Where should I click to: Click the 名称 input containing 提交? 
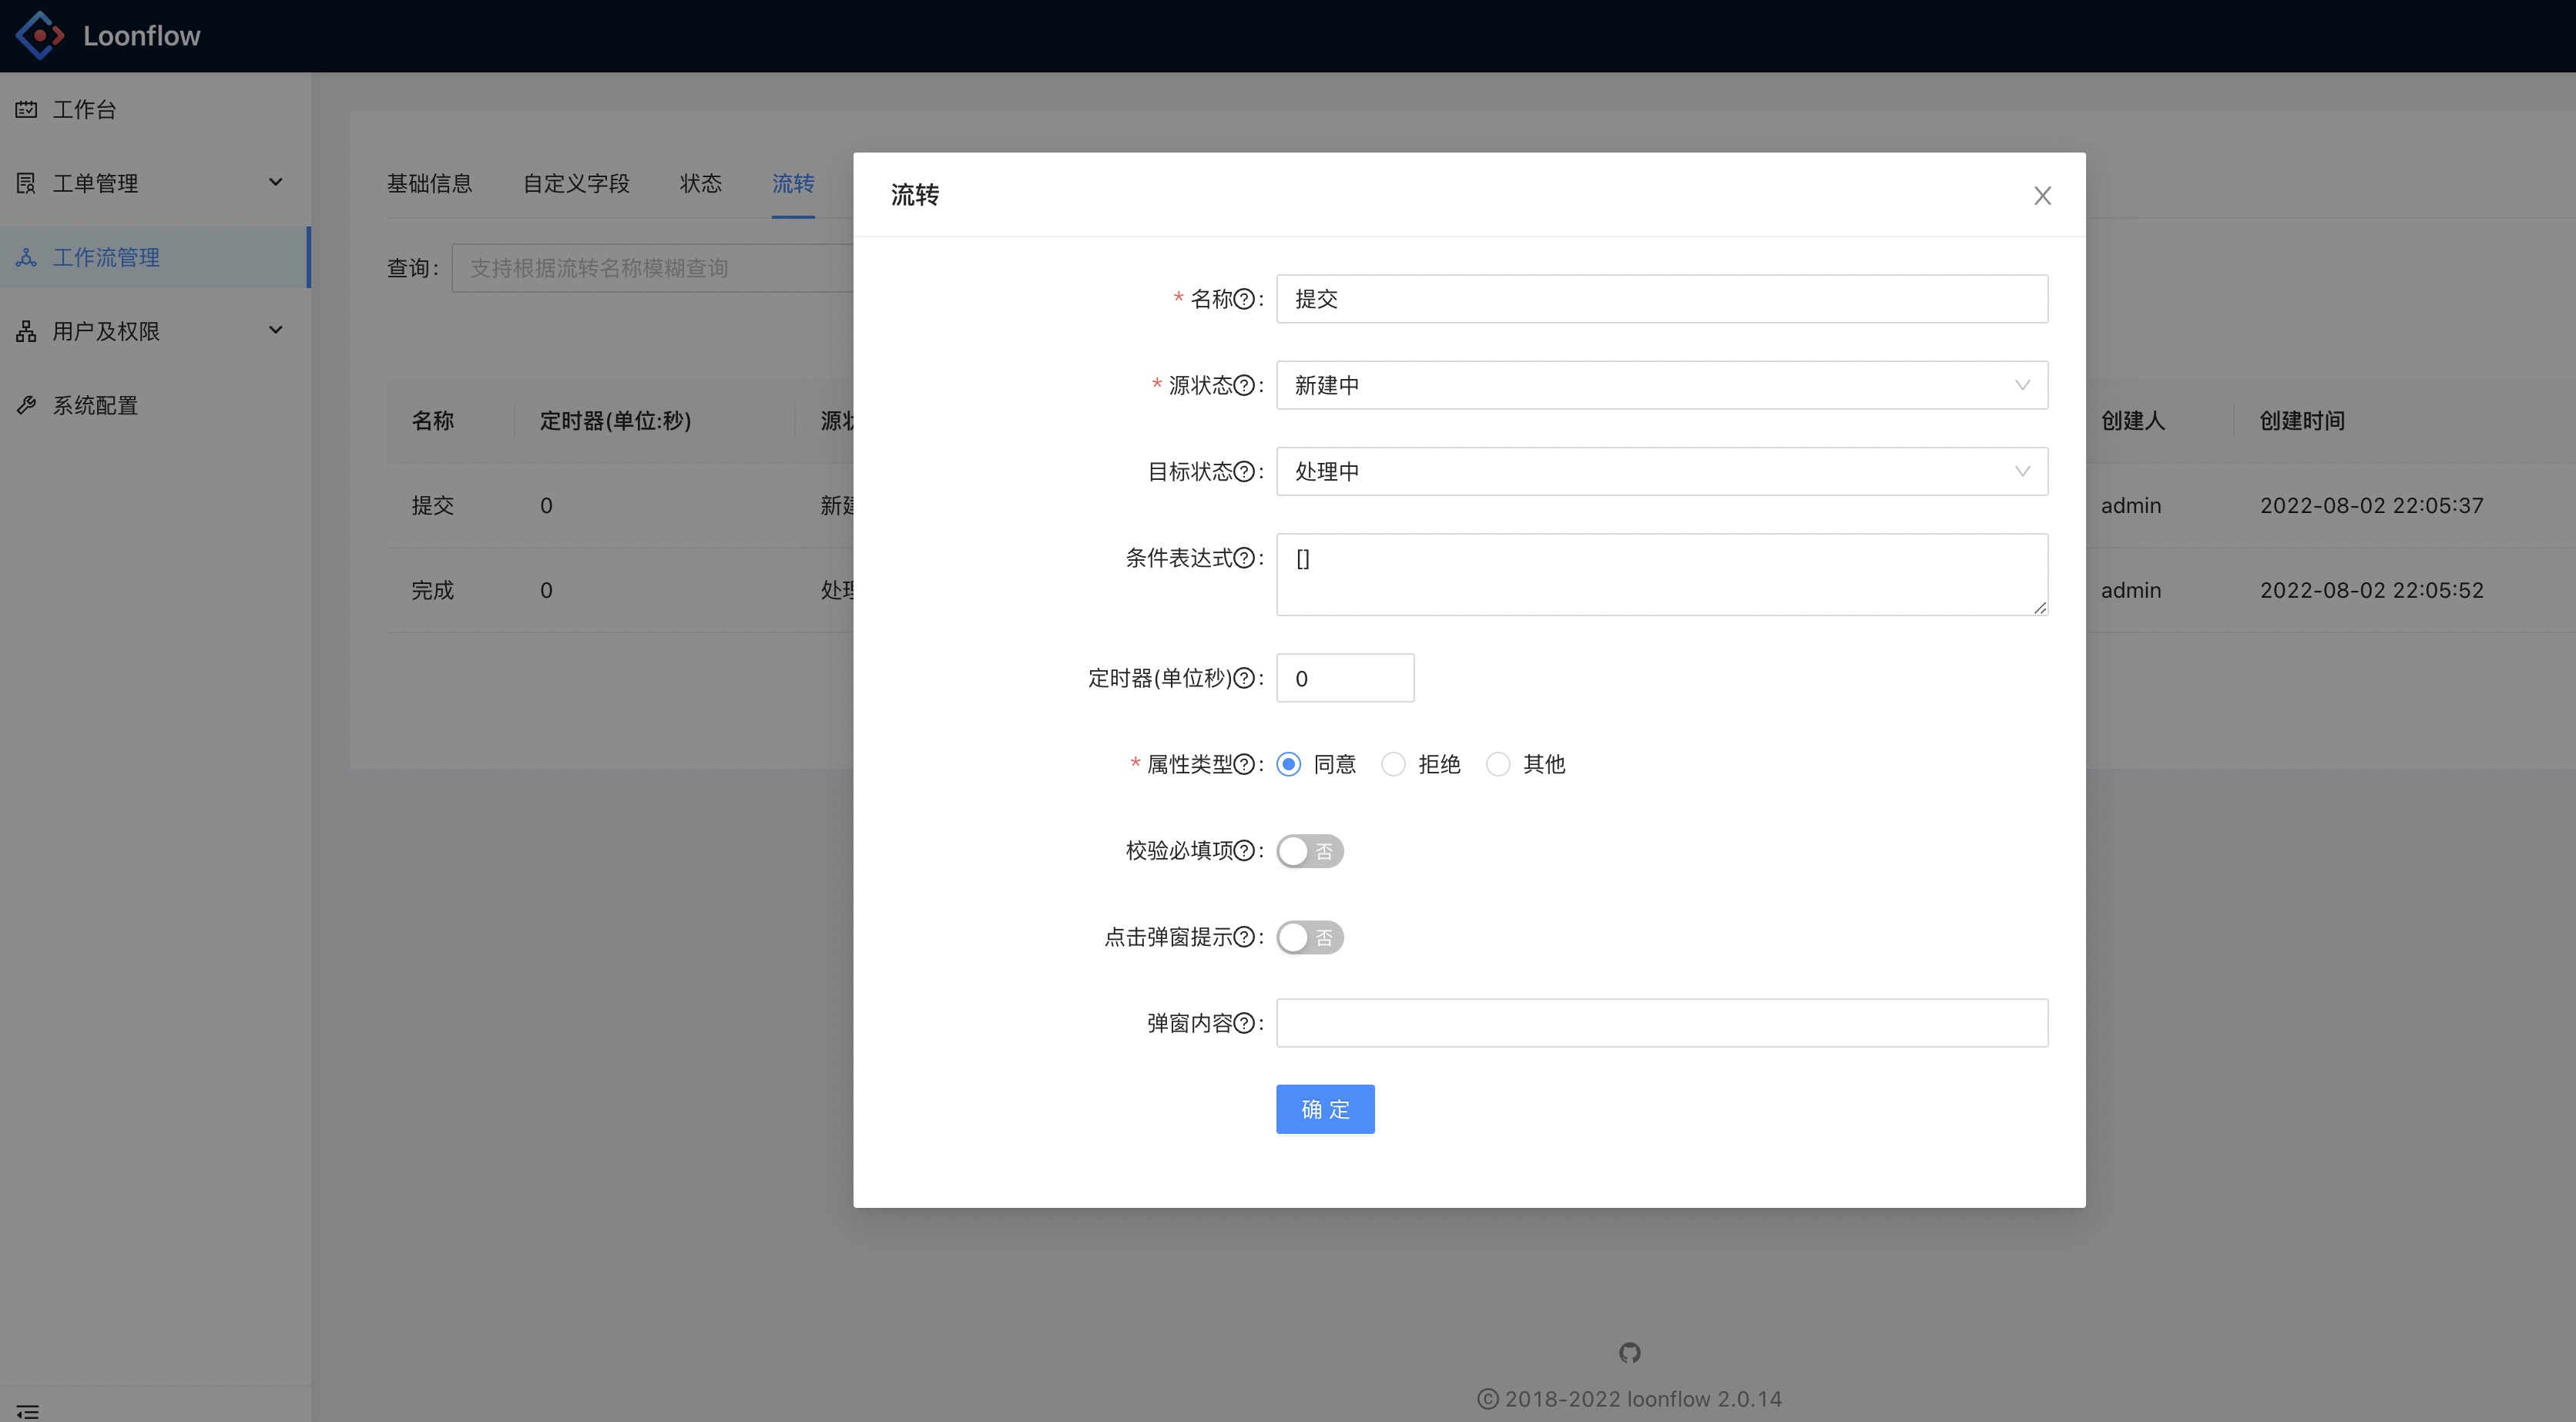(x=1662, y=299)
